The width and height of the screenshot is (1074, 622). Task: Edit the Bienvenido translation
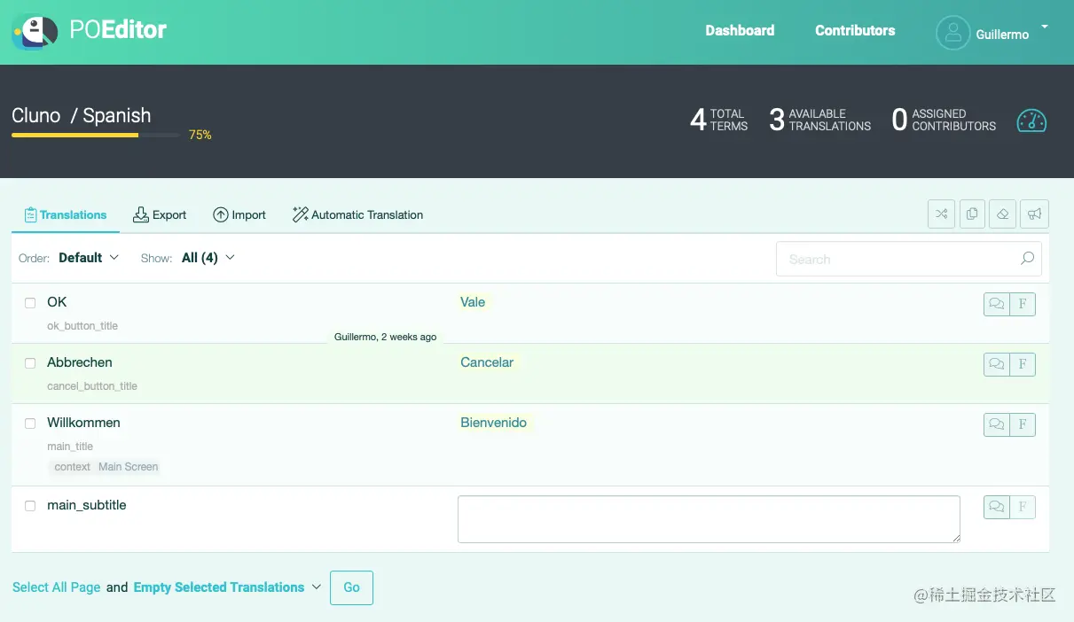click(494, 423)
